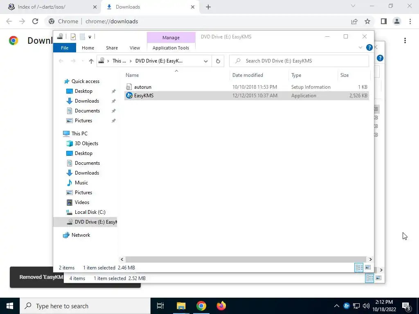Select the autorun setup information file

click(x=247, y=87)
